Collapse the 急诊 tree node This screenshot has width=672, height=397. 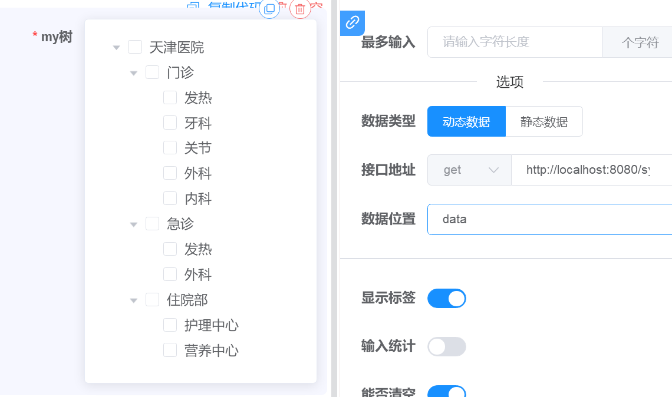click(134, 224)
